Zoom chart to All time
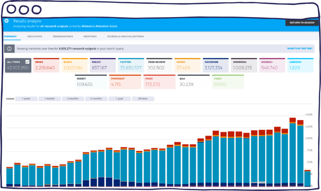The width and height of the screenshot is (321, 191). coord(143,98)
